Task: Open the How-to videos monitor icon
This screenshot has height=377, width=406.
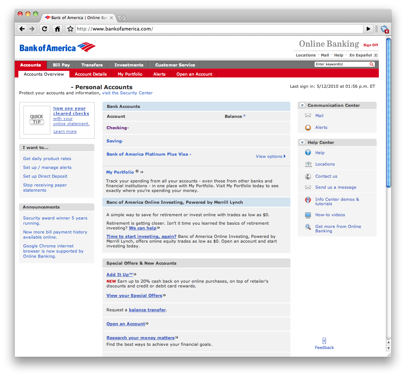Action: coord(308,215)
